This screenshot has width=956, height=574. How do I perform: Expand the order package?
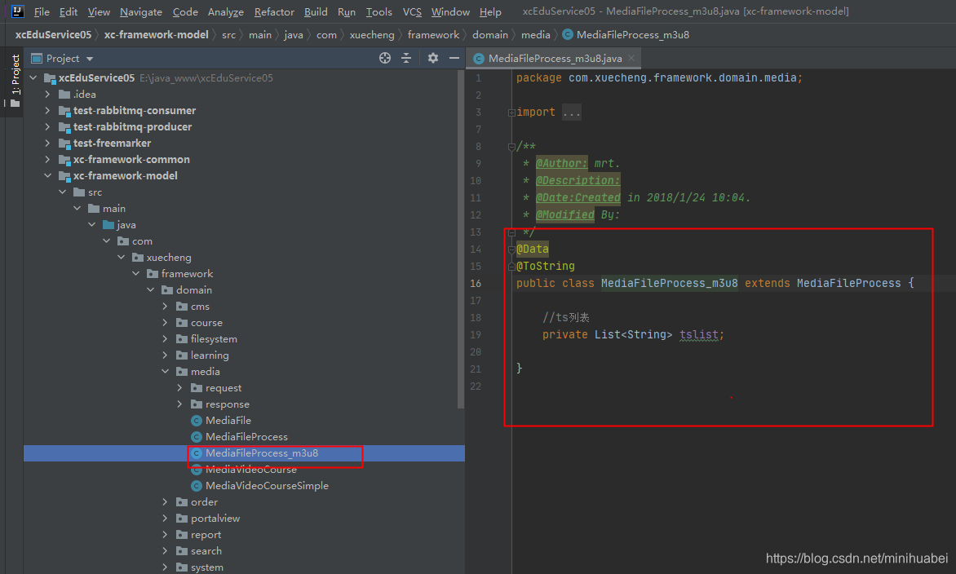click(x=166, y=501)
